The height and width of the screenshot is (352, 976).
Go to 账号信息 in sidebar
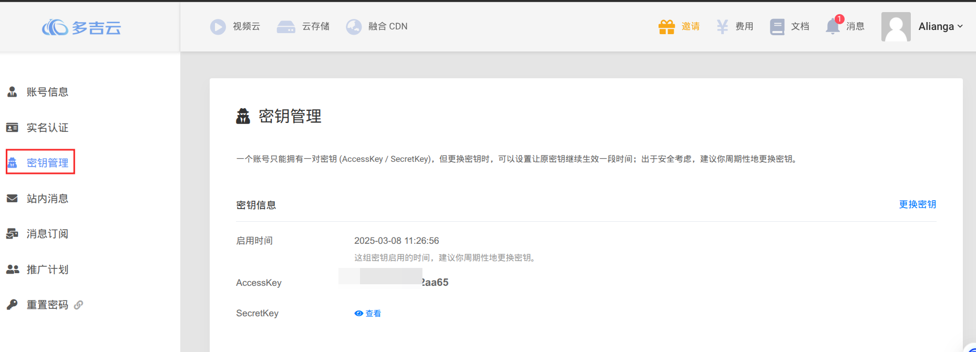47,92
